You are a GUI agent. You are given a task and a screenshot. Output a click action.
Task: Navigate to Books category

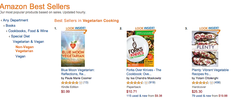pos(10,25)
